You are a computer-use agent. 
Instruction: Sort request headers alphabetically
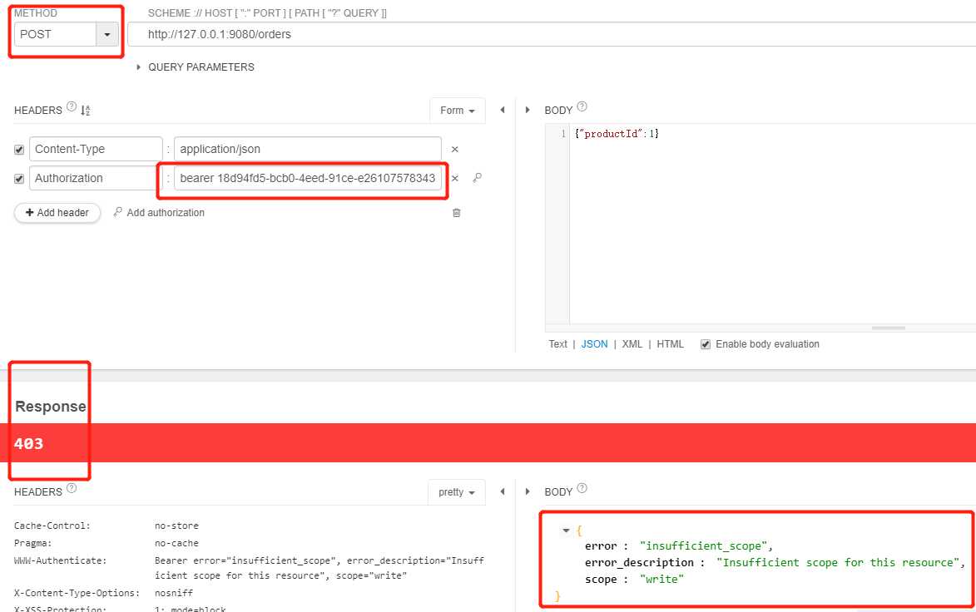pos(85,110)
